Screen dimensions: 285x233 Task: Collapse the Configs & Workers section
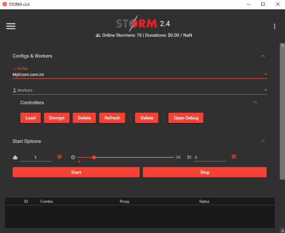point(263,56)
